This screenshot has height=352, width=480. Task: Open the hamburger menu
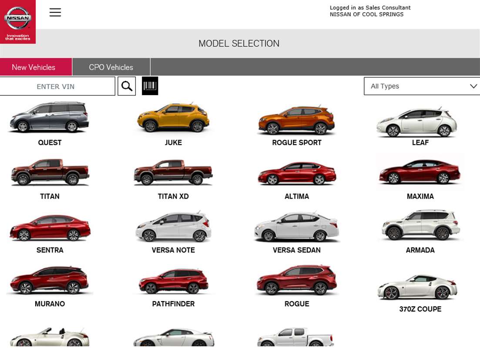pyautogui.click(x=55, y=12)
